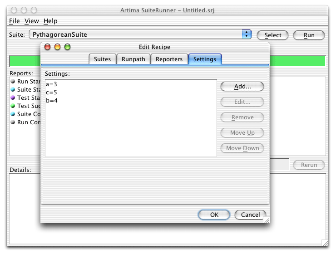Click the blue Suite Starting report icon
The width and height of the screenshot is (336, 254).
13,89
